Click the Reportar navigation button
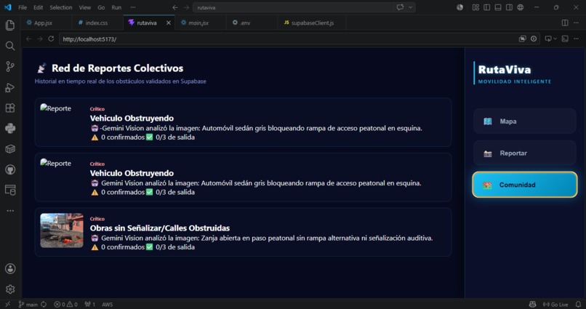 point(525,153)
